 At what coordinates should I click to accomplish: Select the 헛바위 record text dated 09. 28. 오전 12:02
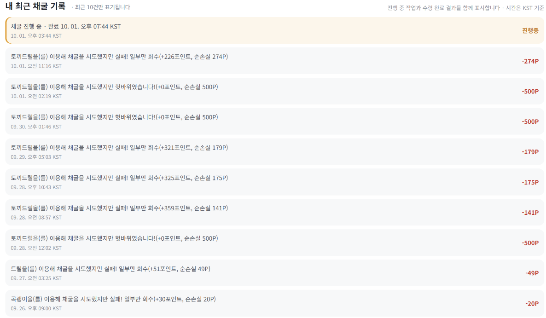point(115,238)
